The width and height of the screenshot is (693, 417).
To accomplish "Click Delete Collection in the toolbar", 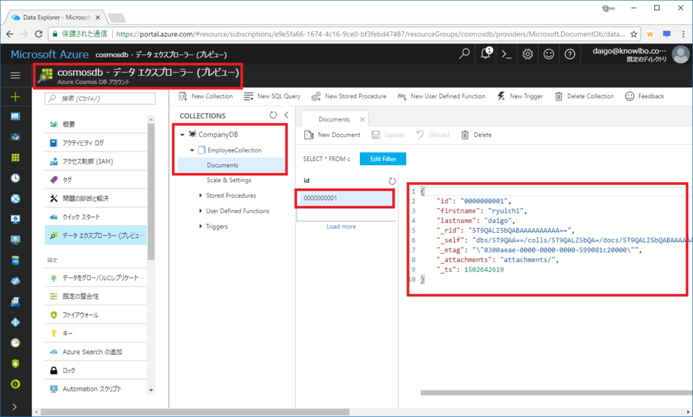I will tap(584, 96).
